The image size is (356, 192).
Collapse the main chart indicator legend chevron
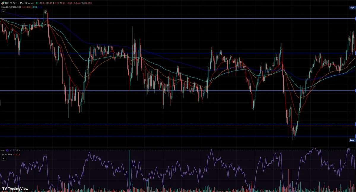pyautogui.click(x=4, y=11)
